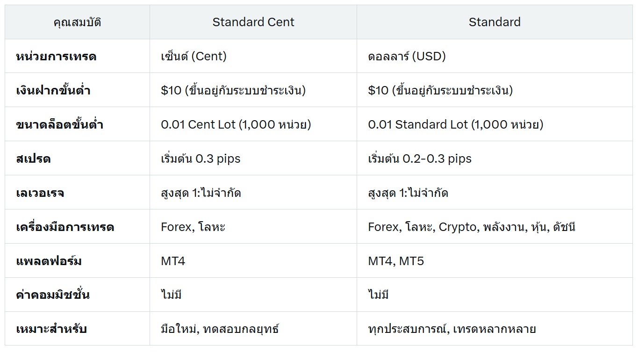Select the คุณสมบัติ header cell
This screenshot has width=639, height=353.
point(77,22)
